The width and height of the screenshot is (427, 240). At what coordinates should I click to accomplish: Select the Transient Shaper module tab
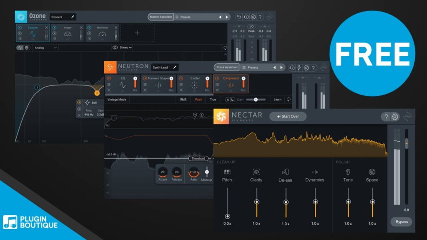(158, 84)
